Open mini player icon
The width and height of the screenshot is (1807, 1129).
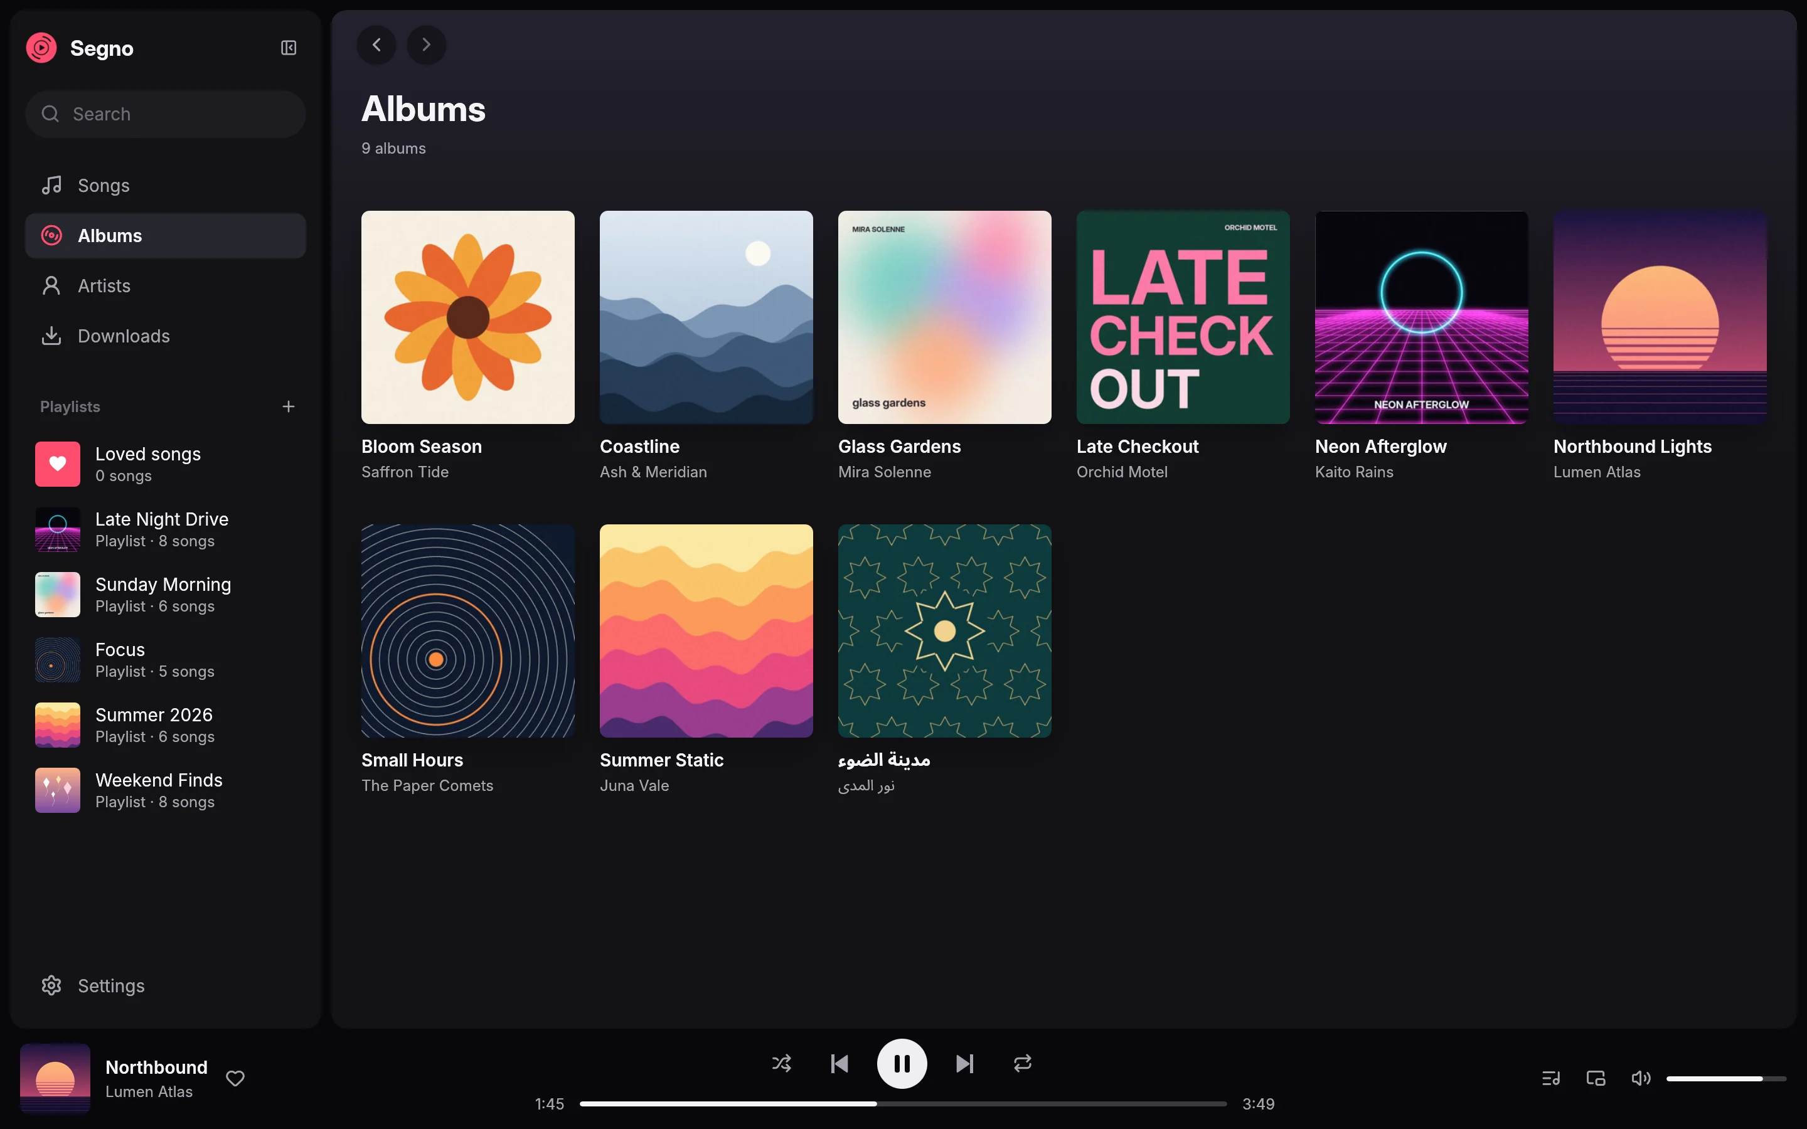(1596, 1078)
